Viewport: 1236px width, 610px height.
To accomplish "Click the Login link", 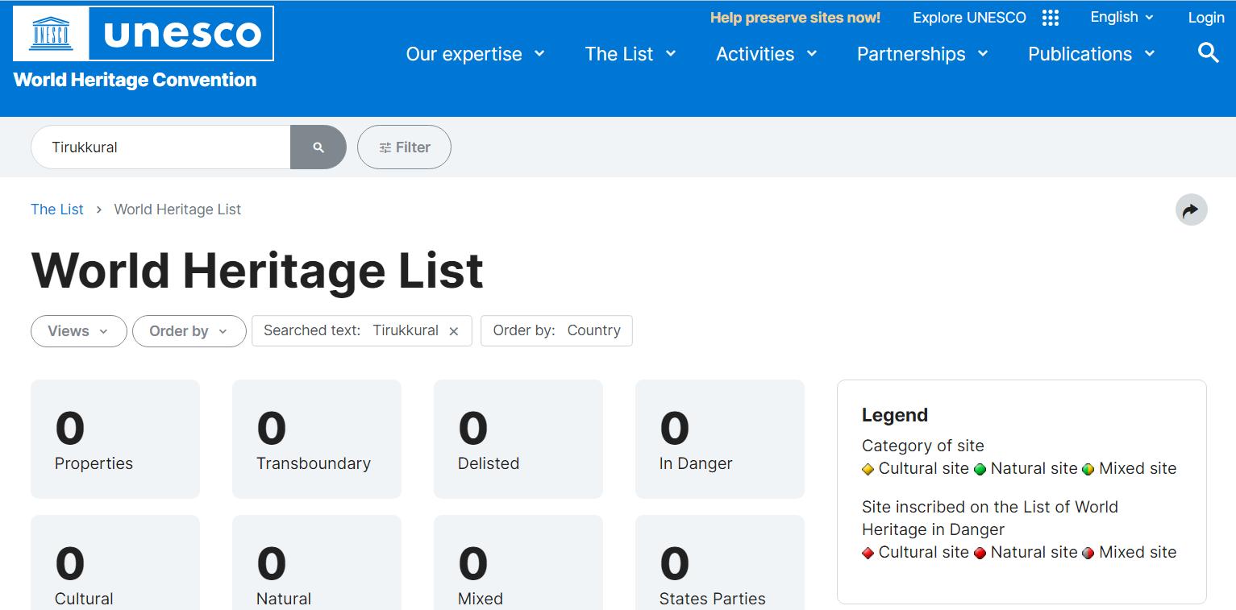I will pos(1205,18).
